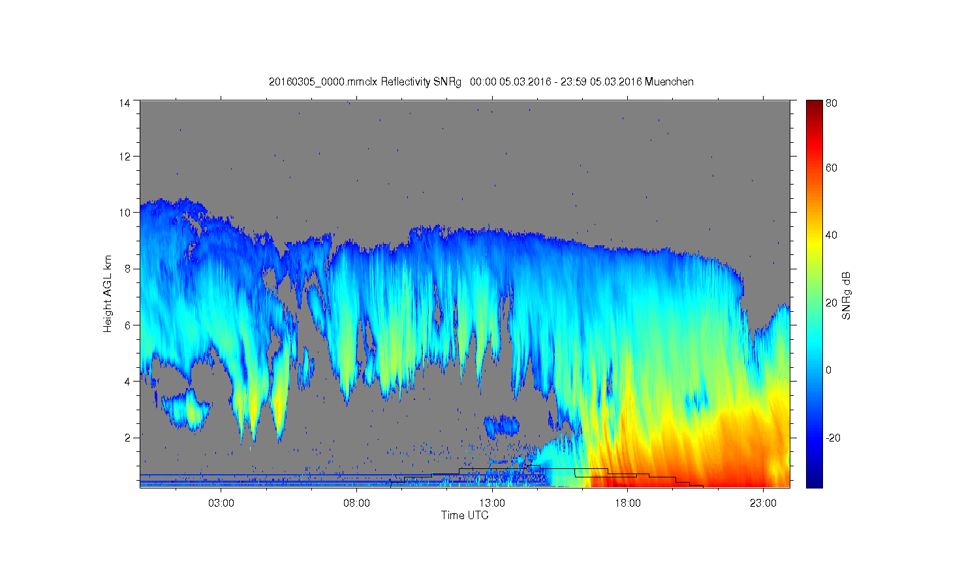Click the colorbar value 0
This screenshot has height=587, width=979.
(829, 370)
